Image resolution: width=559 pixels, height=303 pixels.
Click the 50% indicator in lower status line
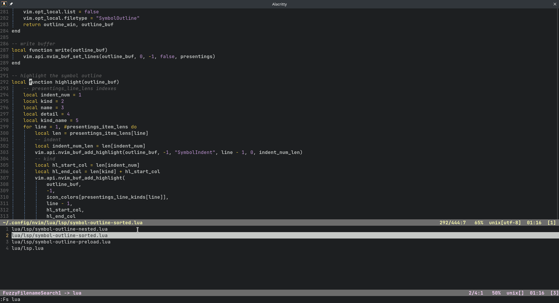(x=496, y=293)
